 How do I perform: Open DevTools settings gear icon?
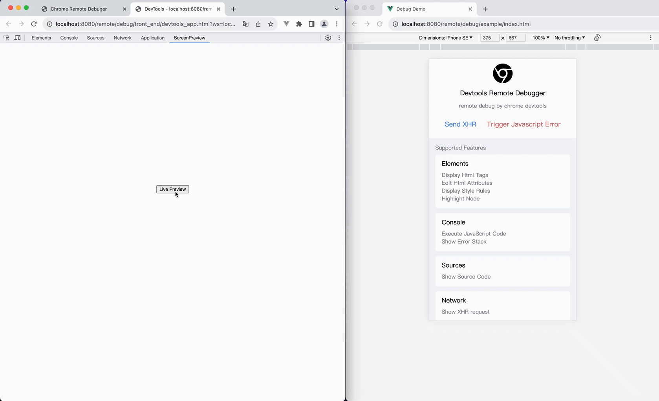[328, 38]
